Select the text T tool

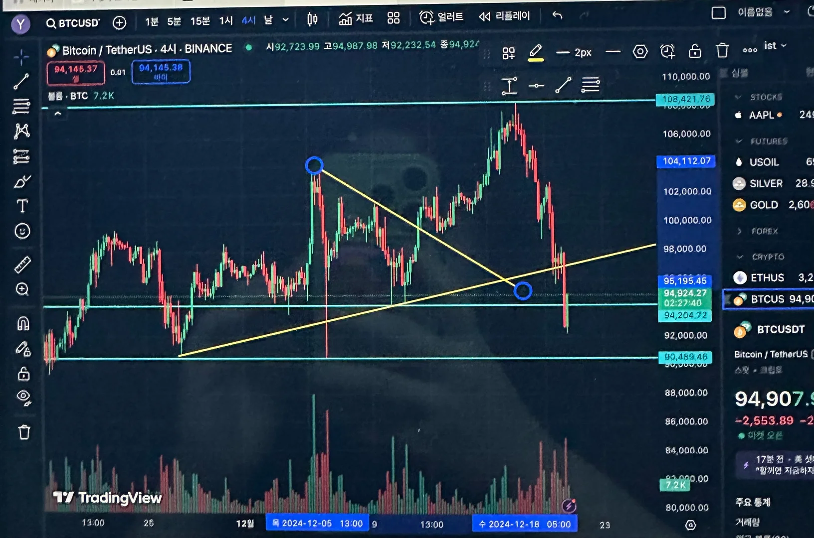point(22,206)
